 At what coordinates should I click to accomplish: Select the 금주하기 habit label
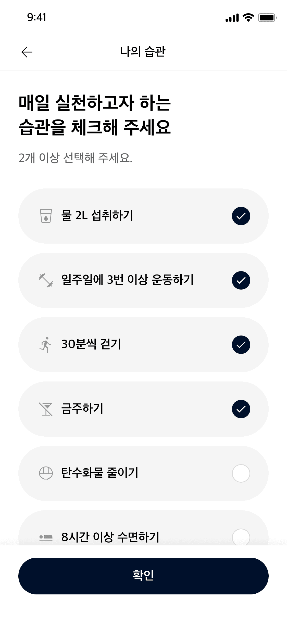[82, 409]
